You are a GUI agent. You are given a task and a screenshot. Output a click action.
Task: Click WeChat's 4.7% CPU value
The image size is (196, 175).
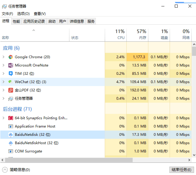point(120,82)
